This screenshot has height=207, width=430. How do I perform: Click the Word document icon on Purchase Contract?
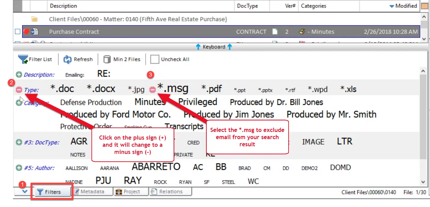click(34, 31)
